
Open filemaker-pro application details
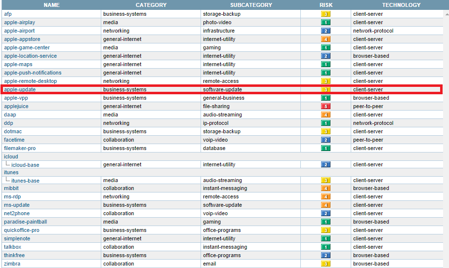[20, 148]
